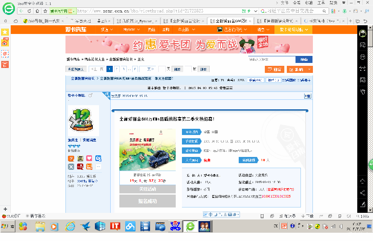
Task: Click the 加关注 follow user link
Action: pyautogui.click(x=73, y=140)
